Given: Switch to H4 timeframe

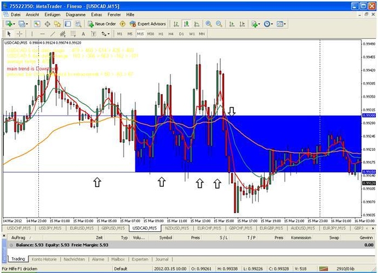Looking at the screenshot, I should coord(171,34).
